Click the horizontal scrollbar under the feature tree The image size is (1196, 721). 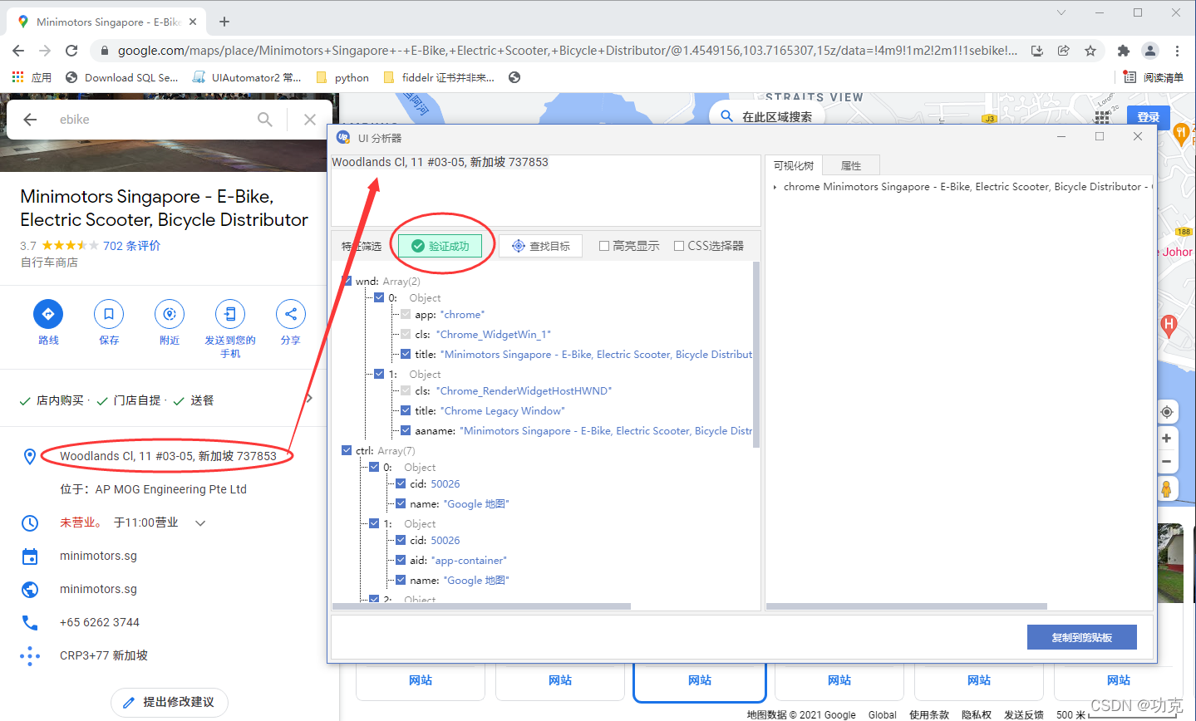[481, 606]
